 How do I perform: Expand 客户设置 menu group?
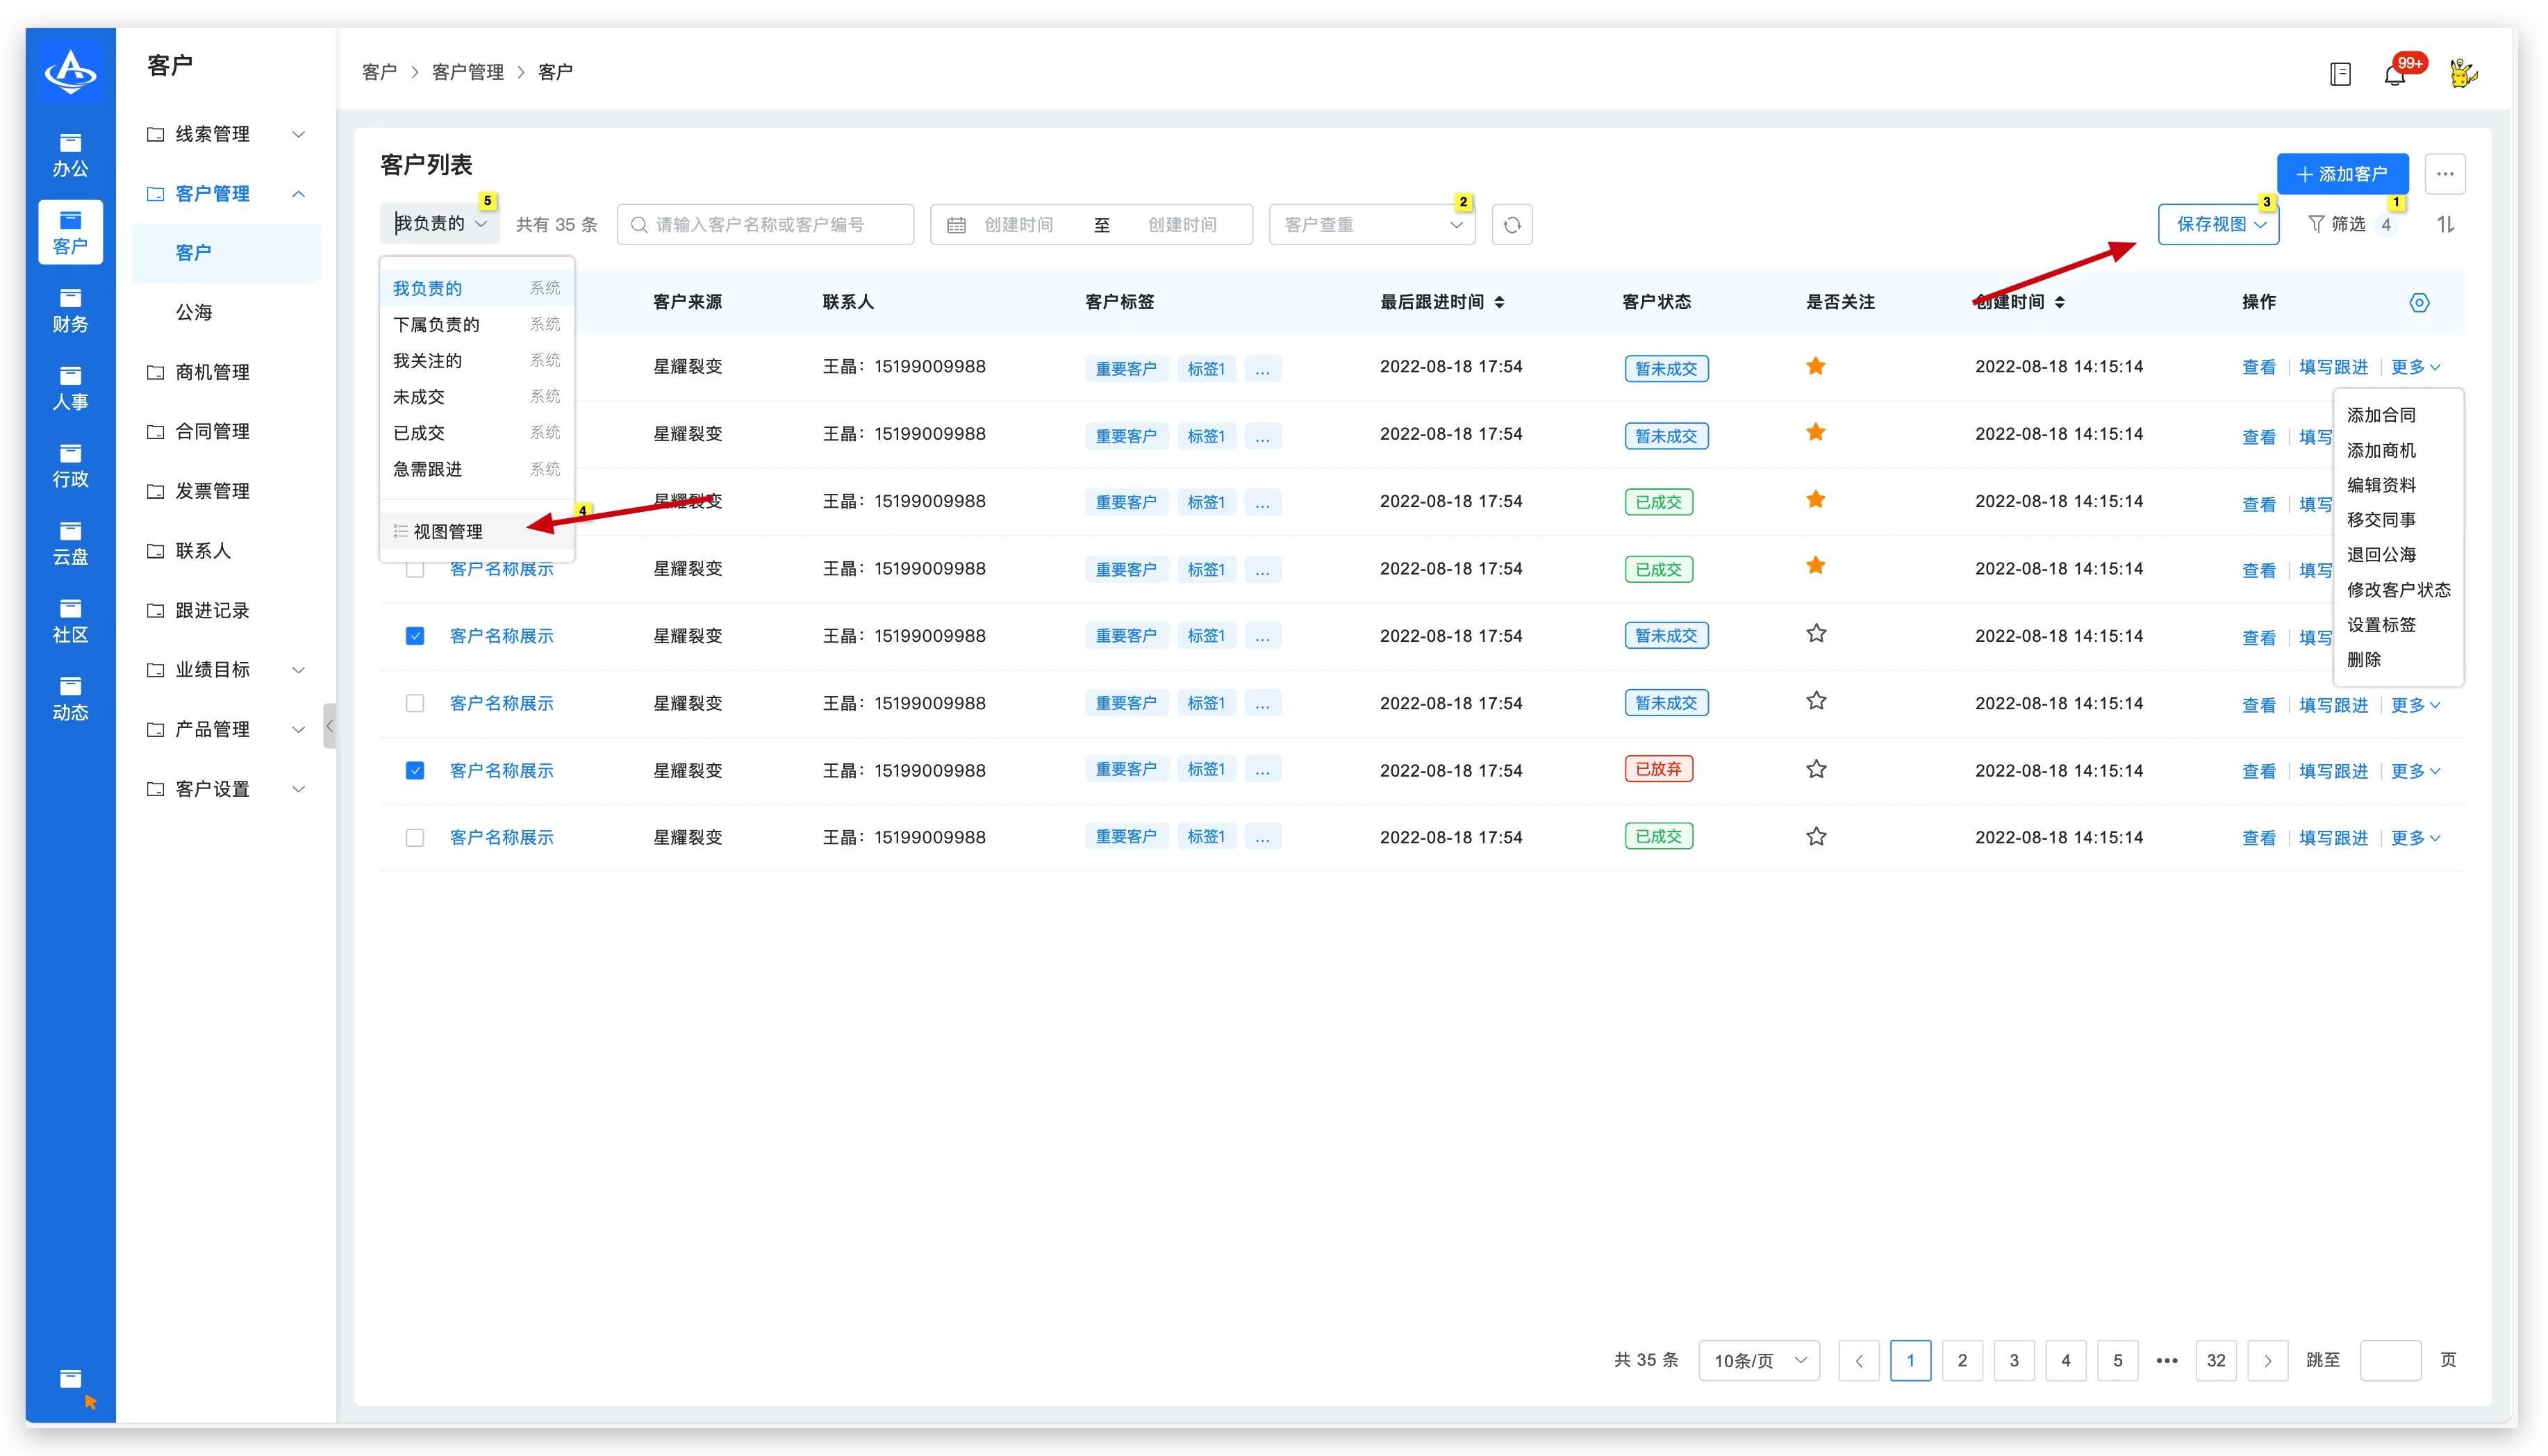pyautogui.click(x=227, y=789)
